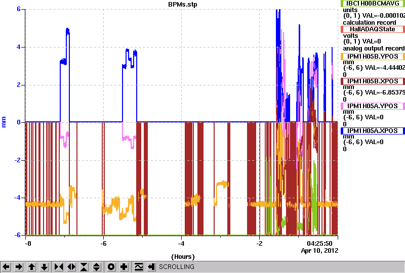Image resolution: width=405 pixels, height=273 pixels.
Task: Click the (Hours) x-axis label
Action: click(x=183, y=257)
